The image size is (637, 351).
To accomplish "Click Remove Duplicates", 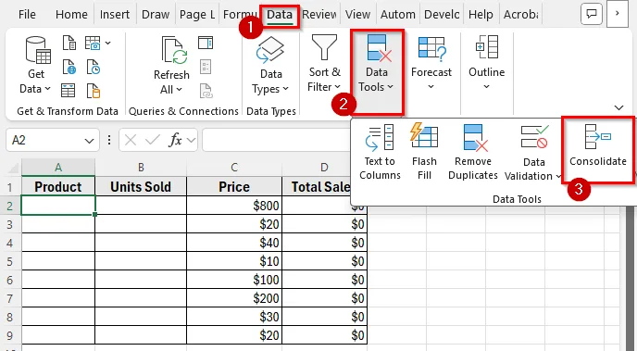I will [473, 152].
